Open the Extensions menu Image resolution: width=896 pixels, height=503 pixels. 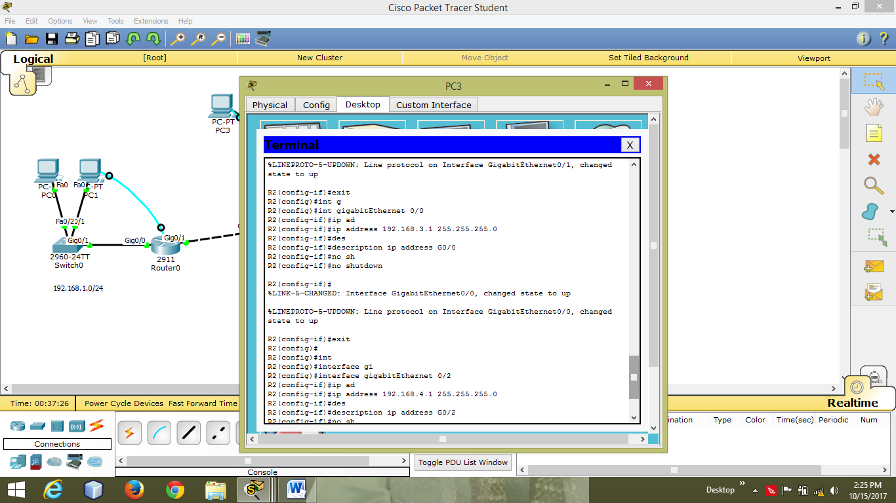152,21
